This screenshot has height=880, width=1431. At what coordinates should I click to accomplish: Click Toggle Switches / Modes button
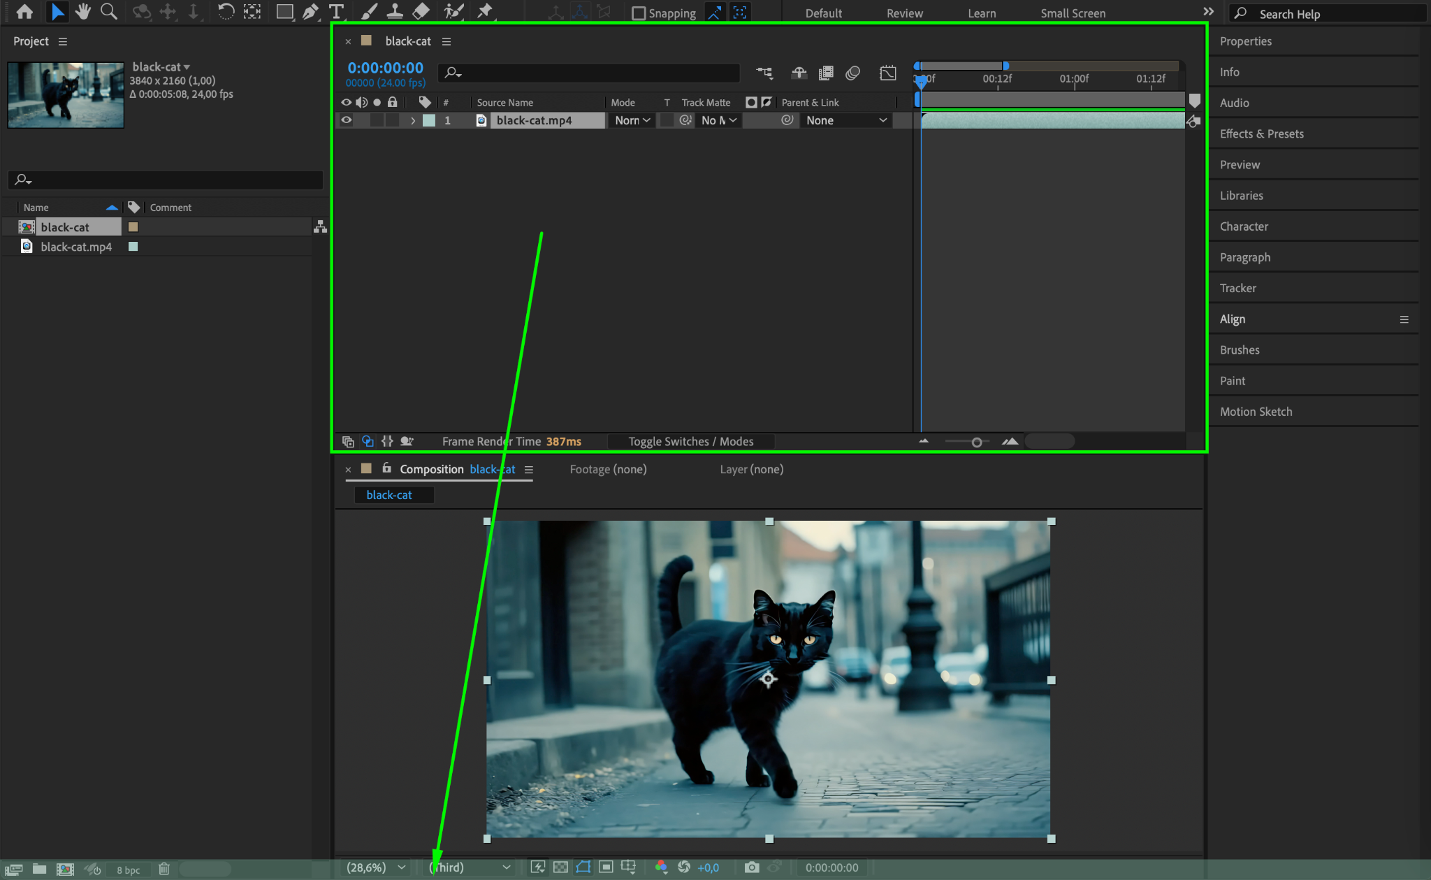(x=690, y=442)
